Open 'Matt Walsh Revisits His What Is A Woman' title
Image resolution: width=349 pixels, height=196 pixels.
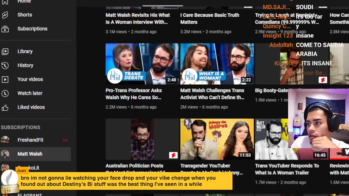(138, 19)
